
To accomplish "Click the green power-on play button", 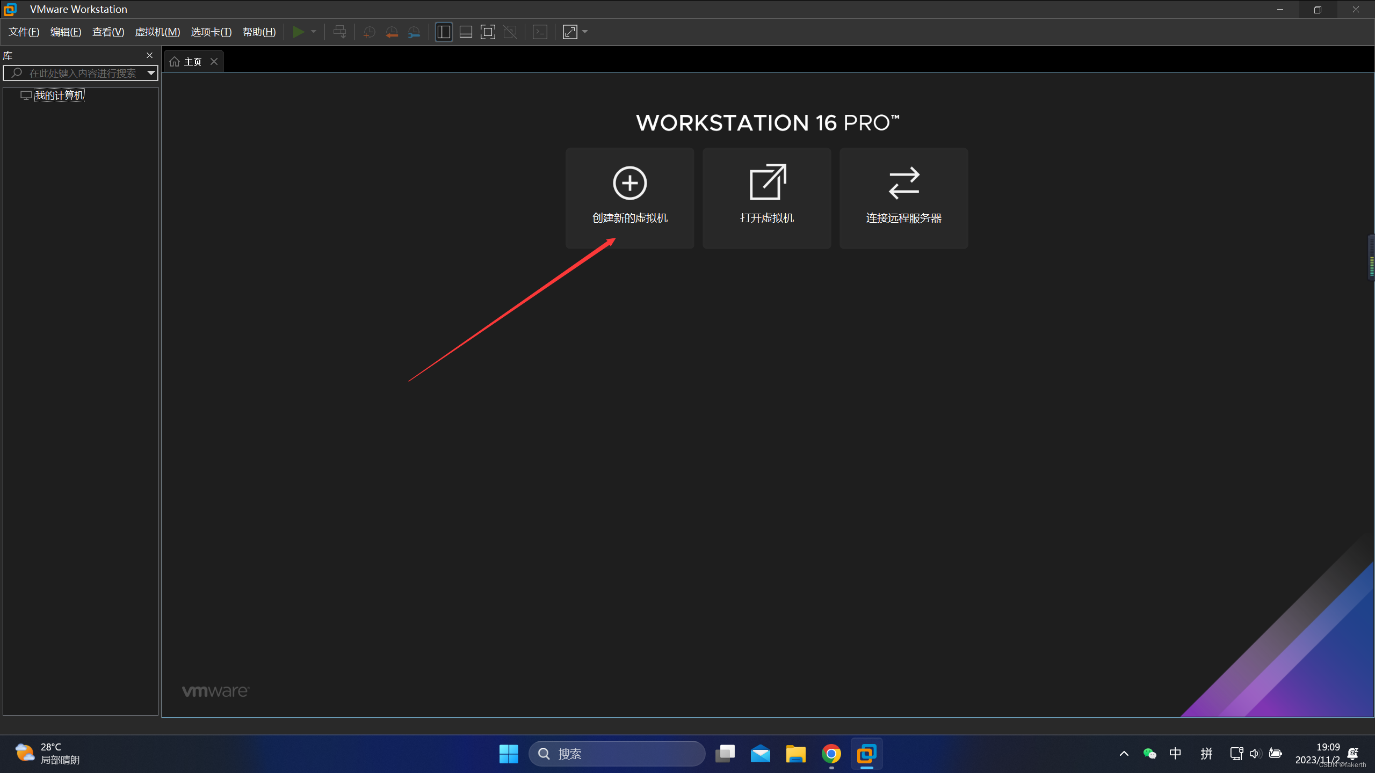I will click(x=298, y=32).
